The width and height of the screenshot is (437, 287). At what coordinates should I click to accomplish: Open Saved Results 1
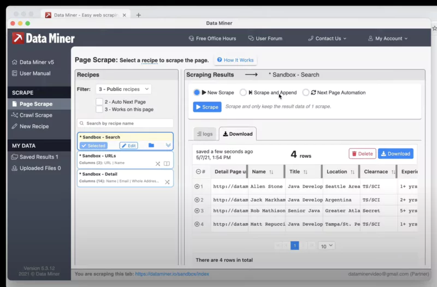(34, 157)
